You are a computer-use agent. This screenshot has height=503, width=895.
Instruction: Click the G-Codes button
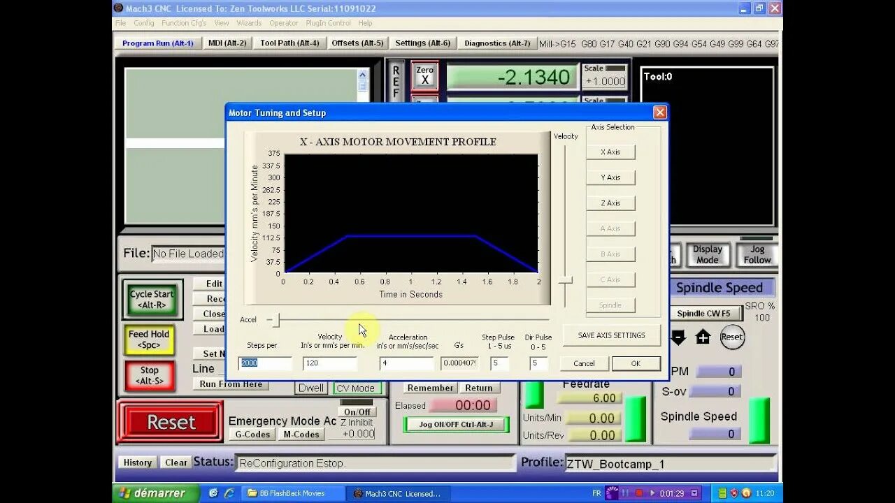pyautogui.click(x=252, y=435)
